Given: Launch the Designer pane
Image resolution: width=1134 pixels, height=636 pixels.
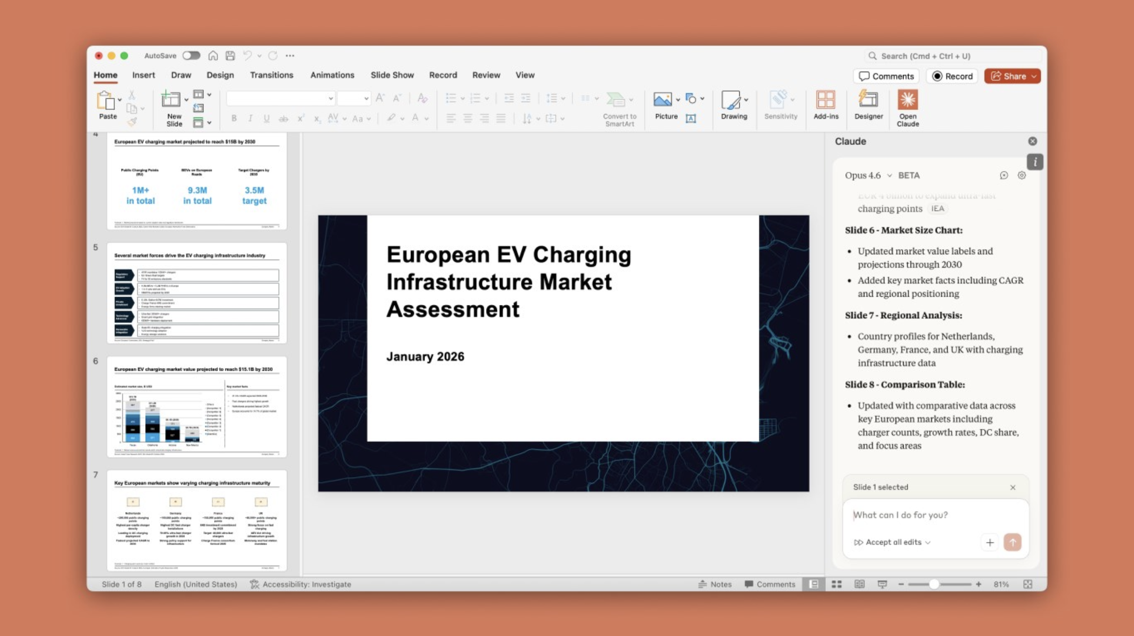Looking at the screenshot, I should tap(868, 108).
